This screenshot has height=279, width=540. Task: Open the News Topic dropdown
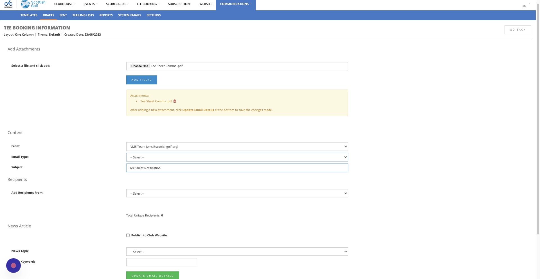point(237,252)
